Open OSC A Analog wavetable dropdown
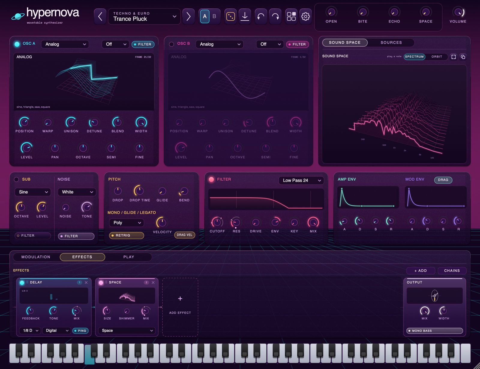 tap(65, 44)
